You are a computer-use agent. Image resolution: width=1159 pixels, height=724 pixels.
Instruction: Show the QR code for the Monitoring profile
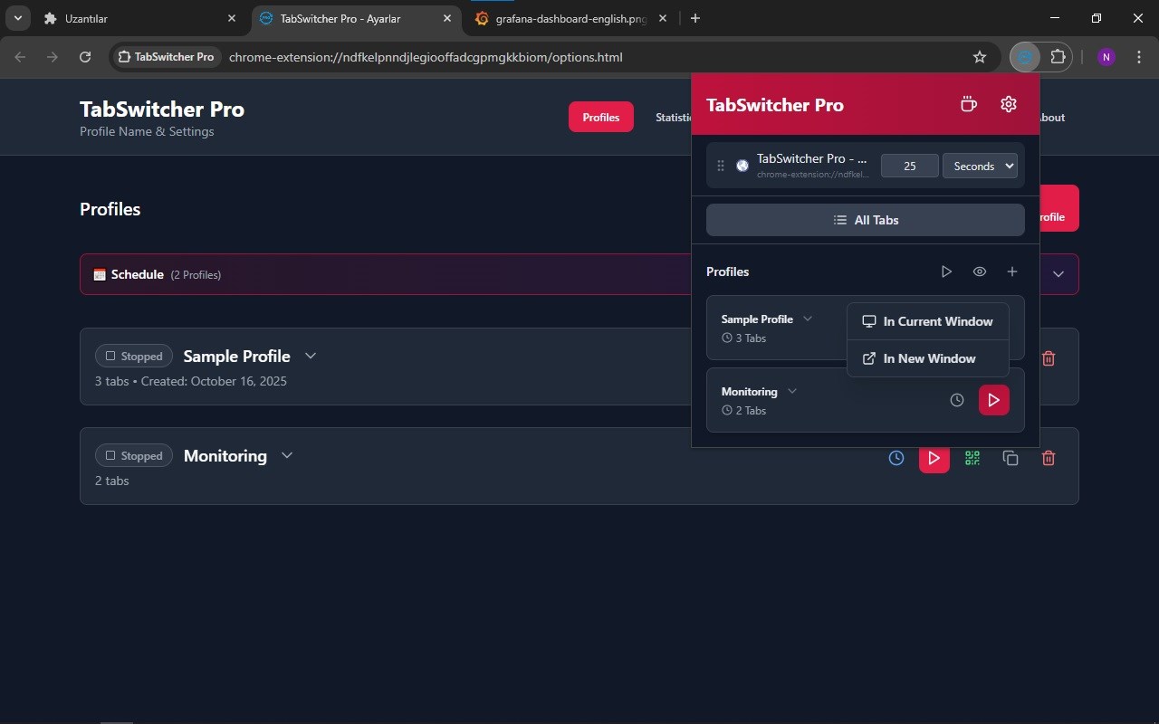[972, 458]
